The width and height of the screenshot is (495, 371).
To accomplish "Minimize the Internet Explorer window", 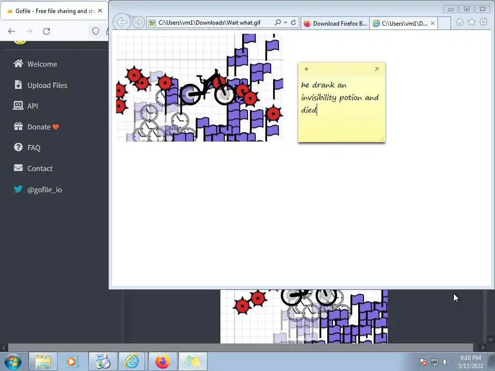I will (x=451, y=9).
